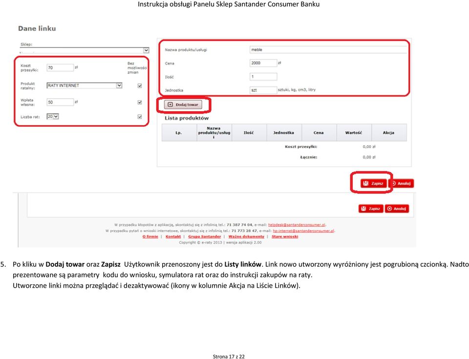469x359 pixels.
Task: Click the Cena input field
Action: coord(263,63)
